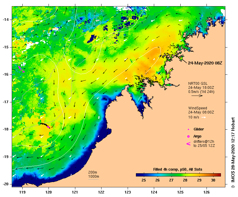This screenshot has height=197, width=238.
Task: Click the '0.5m/s (1kt 24h)' label
Action: [201, 92]
